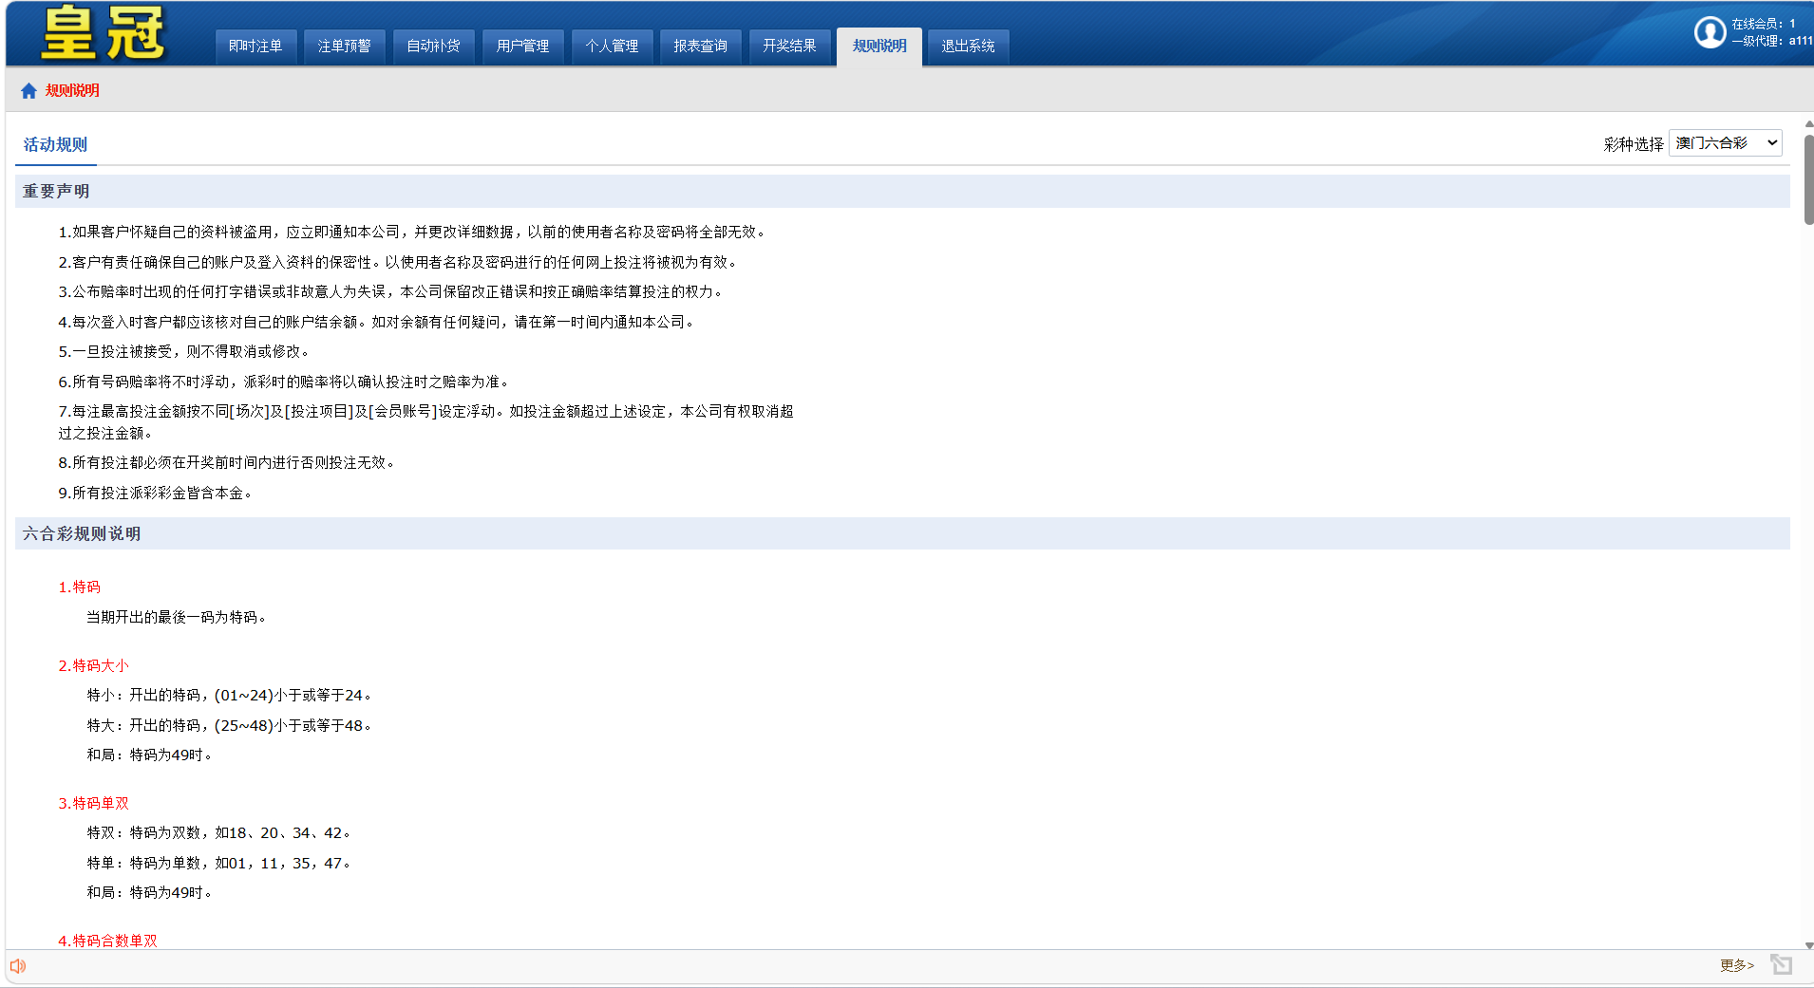
Task: Click the red 规则说明 breadcrumb link
Action: point(72,91)
